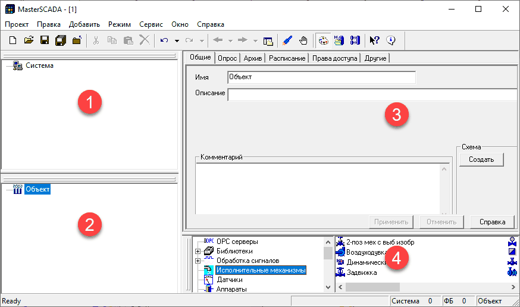
Task: Click the links blue arrows toolbar icon
Action: 355,40
